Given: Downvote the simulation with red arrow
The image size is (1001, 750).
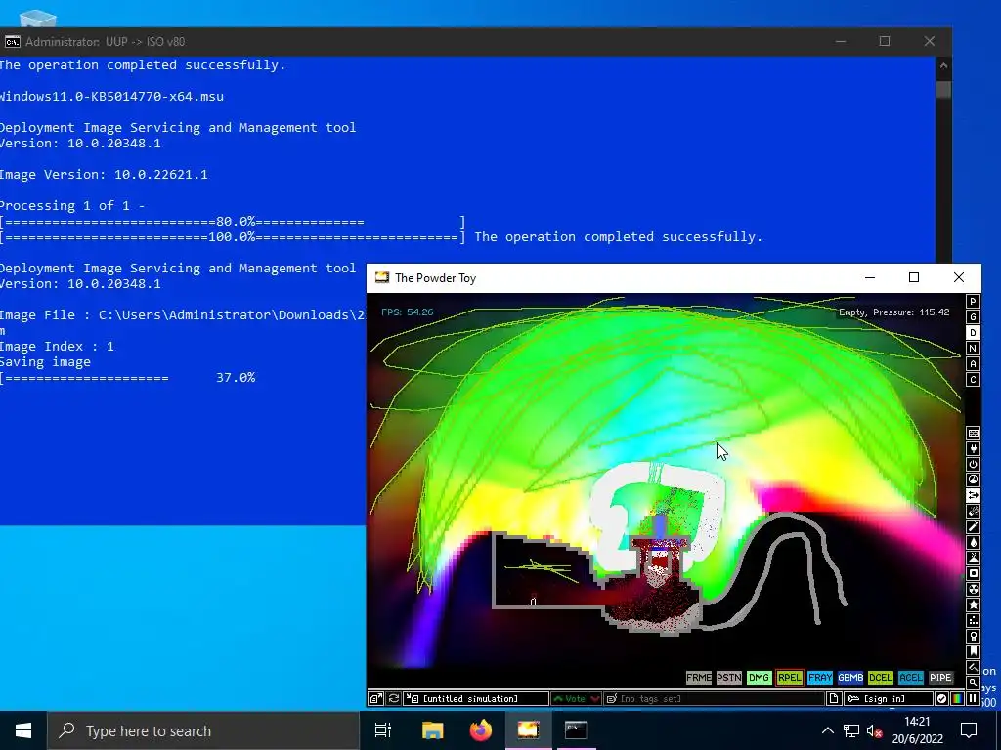Looking at the screenshot, I should (x=595, y=698).
